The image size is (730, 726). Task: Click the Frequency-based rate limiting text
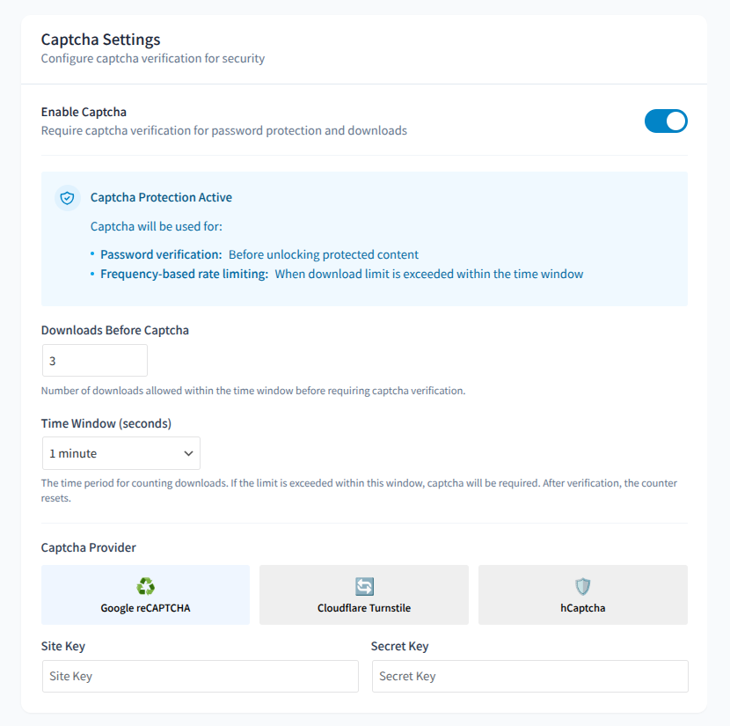(185, 274)
